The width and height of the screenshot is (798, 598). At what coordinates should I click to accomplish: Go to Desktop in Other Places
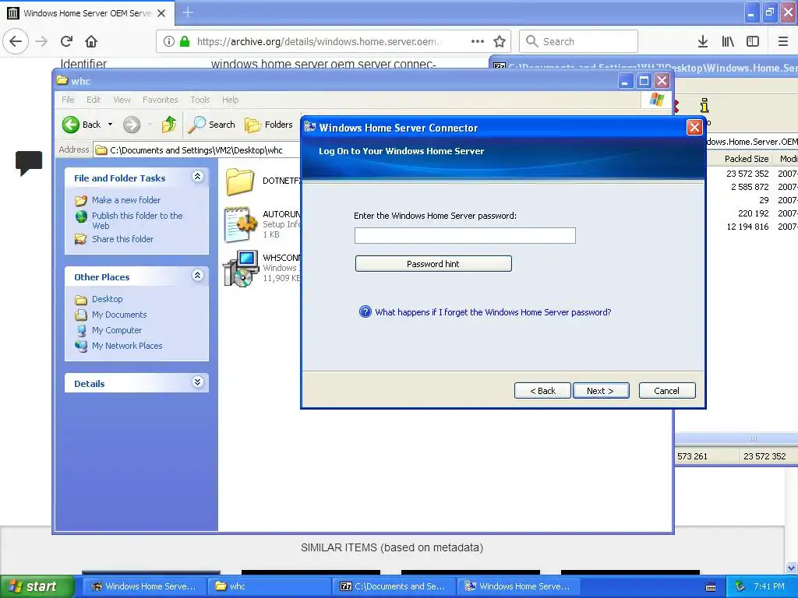point(107,299)
